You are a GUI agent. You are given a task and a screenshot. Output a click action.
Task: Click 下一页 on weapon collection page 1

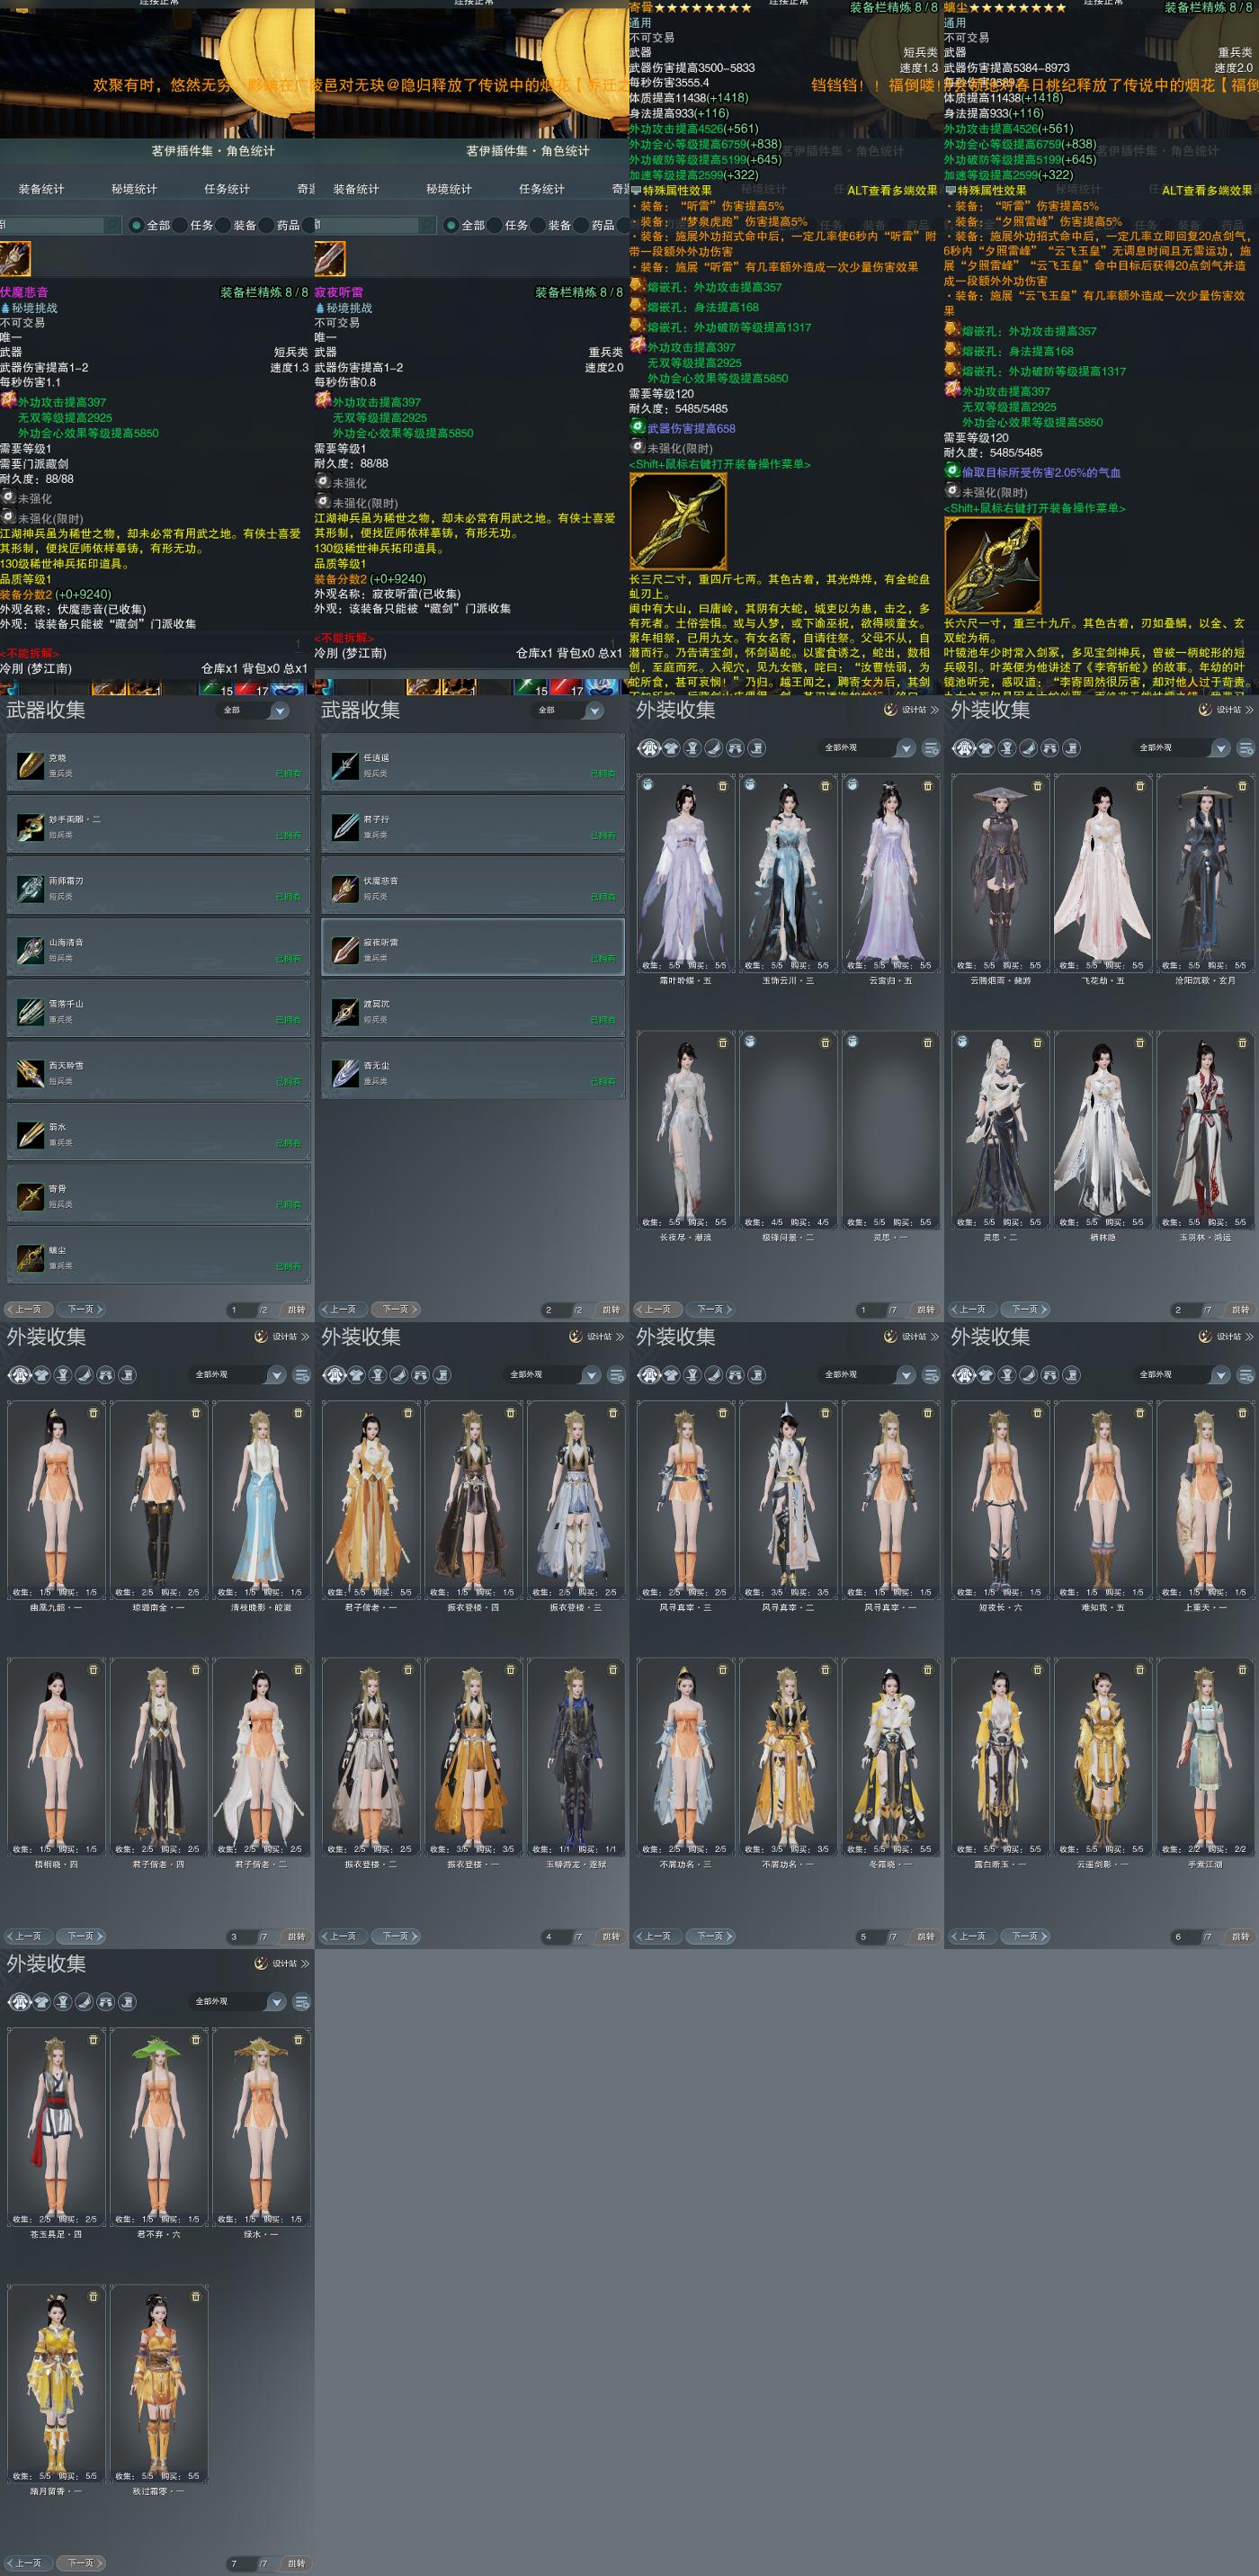pyautogui.click(x=81, y=1309)
